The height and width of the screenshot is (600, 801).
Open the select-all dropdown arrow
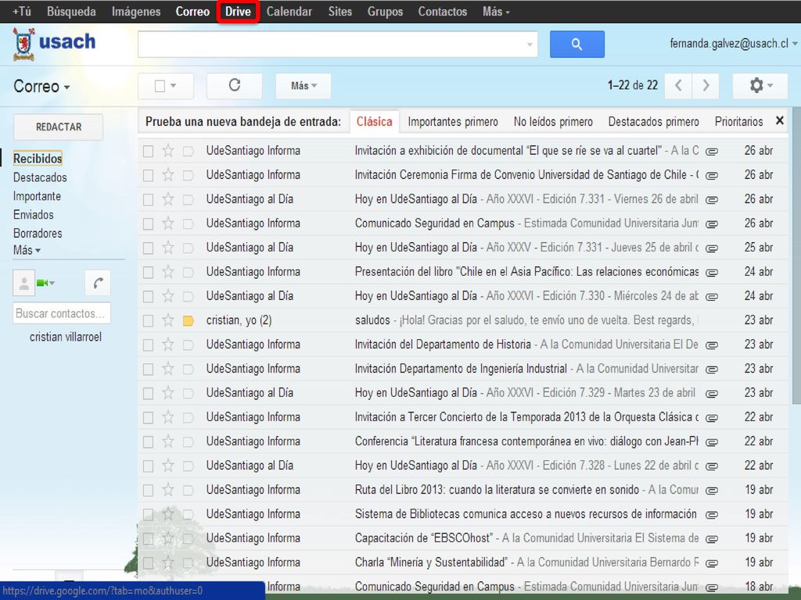point(173,86)
